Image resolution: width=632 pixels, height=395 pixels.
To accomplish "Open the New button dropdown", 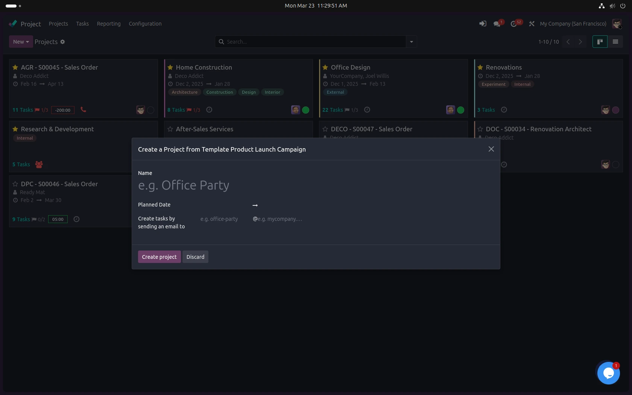I will pos(21,42).
